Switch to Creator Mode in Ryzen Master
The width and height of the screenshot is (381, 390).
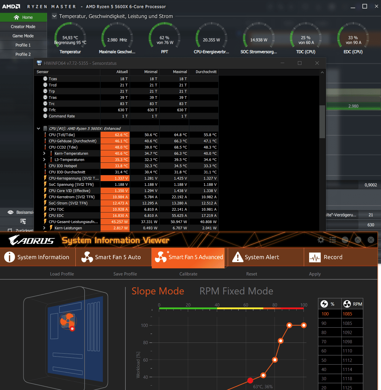[x=23, y=27]
